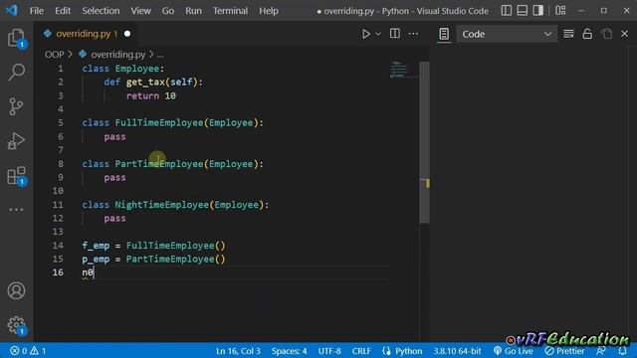
Task: Select interpreter 3.8.10 64-bit
Action: click(x=457, y=351)
